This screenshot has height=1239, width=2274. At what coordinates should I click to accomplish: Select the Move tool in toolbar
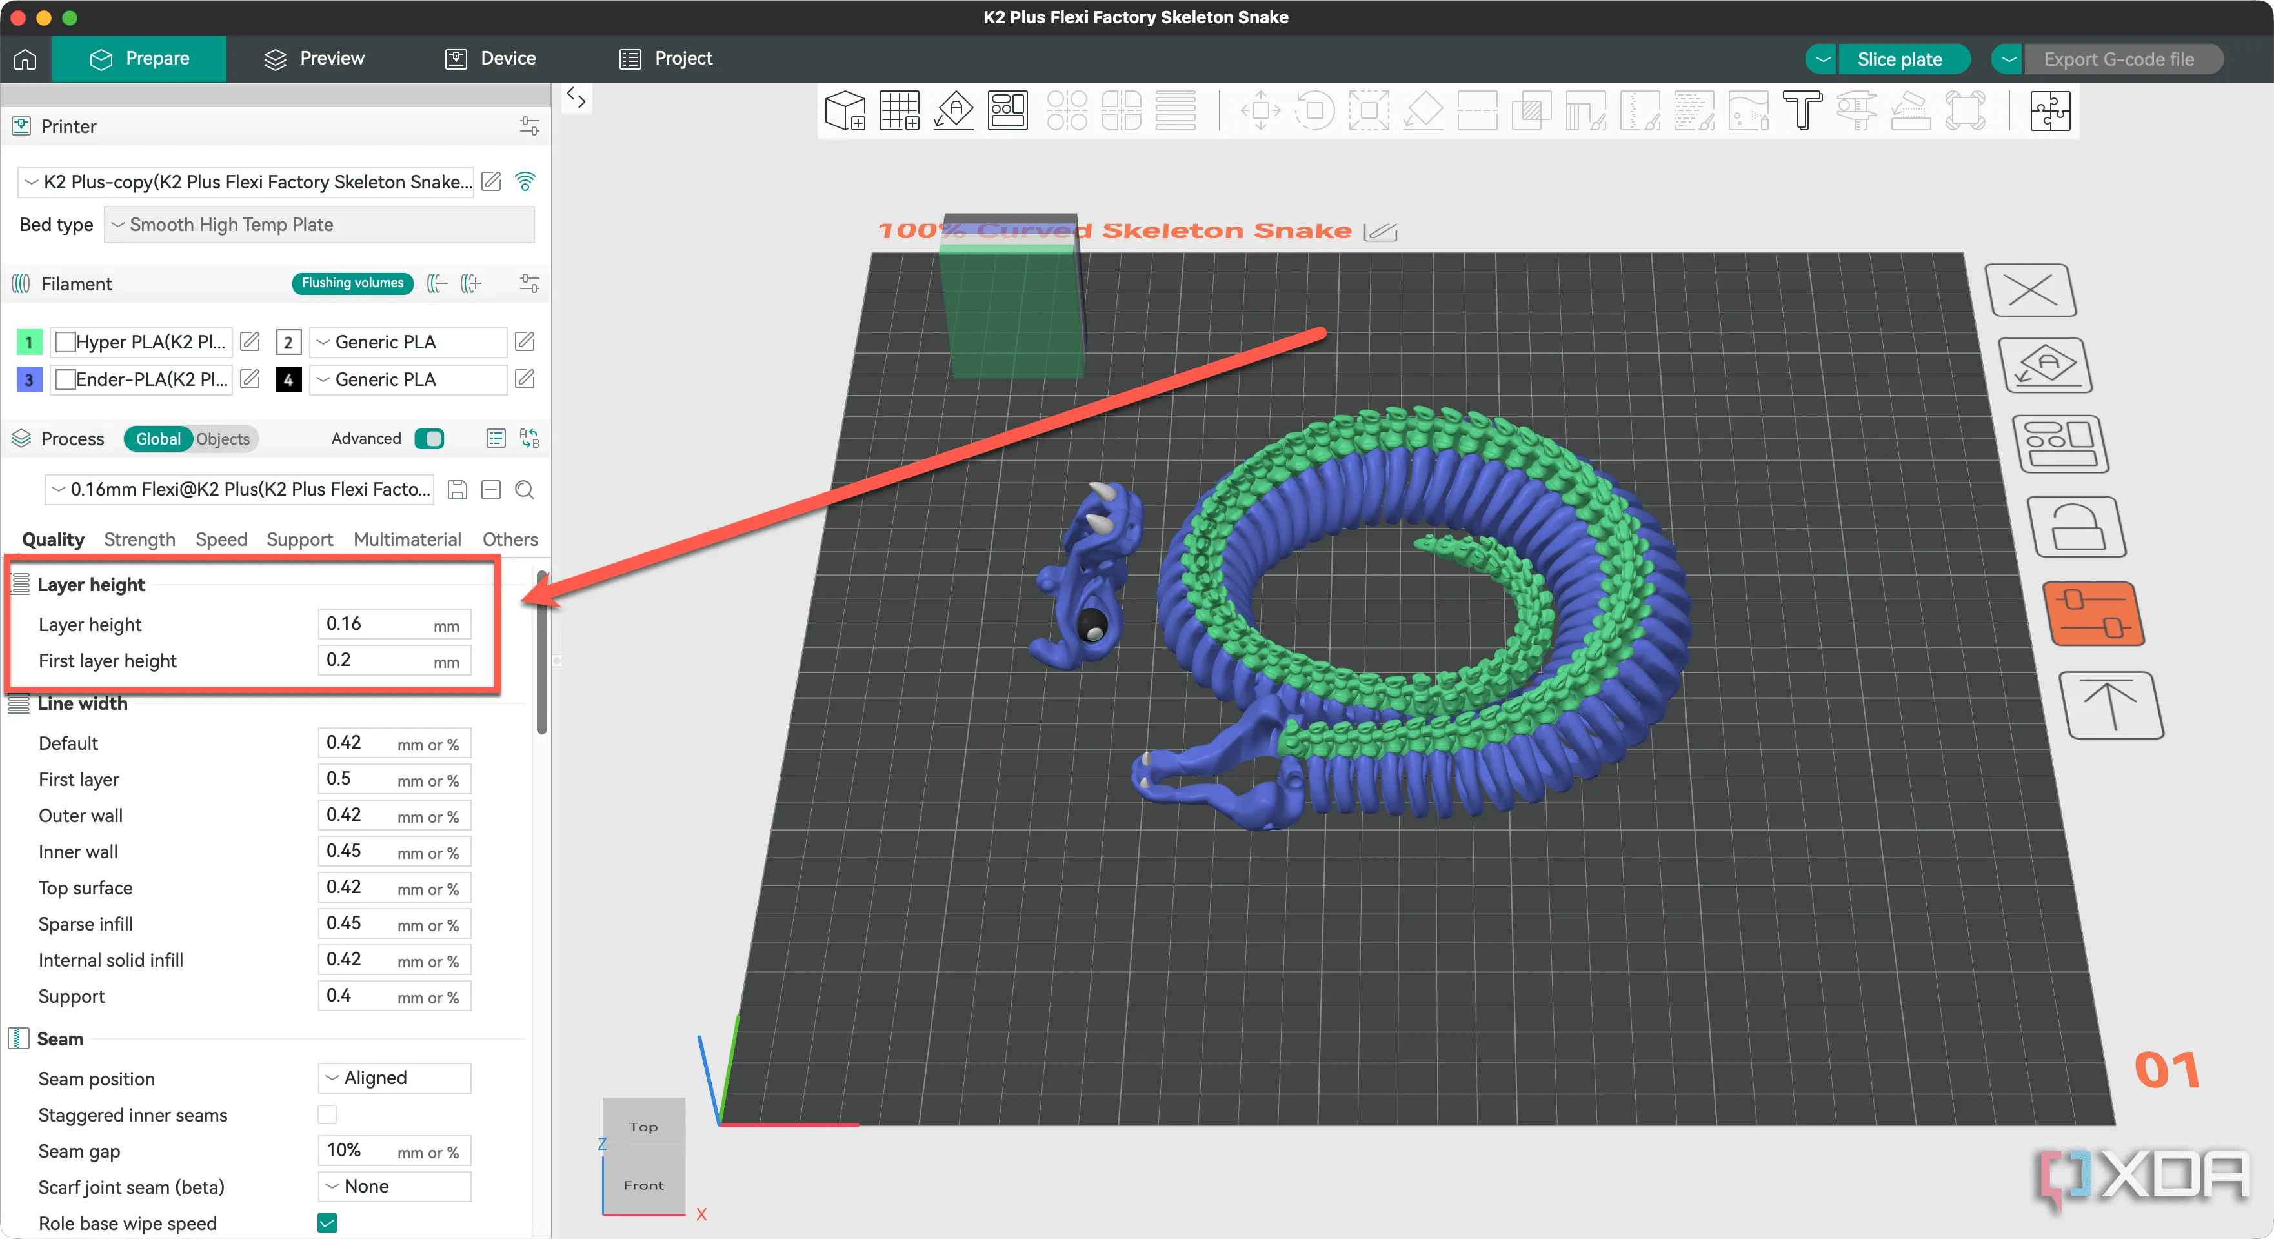click(x=1260, y=110)
